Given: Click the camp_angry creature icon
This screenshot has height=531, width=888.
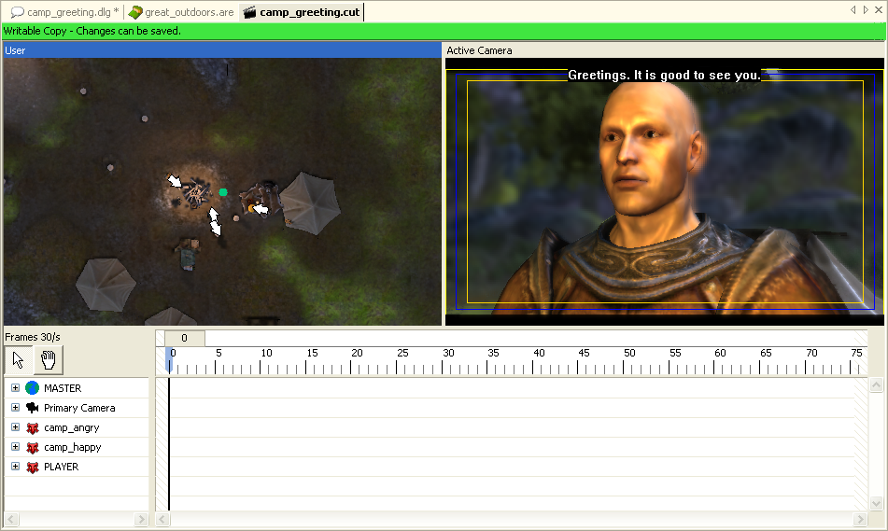Looking at the screenshot, I should point(33,427).
